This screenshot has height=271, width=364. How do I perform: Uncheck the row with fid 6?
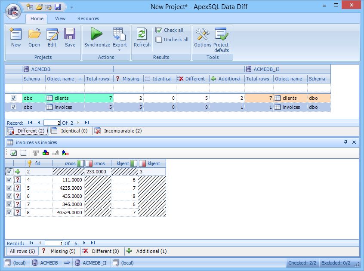tap(9, 196)
